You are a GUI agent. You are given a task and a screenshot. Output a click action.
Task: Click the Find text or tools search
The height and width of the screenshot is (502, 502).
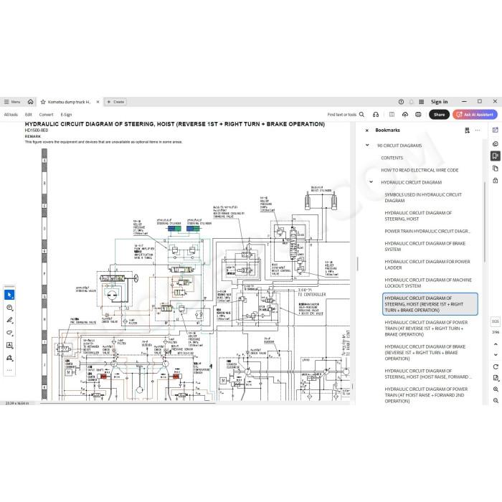[x=346, y=114]
